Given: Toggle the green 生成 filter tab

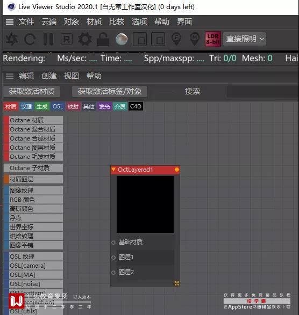Looking at the screenshot, I should pos(42,106).
